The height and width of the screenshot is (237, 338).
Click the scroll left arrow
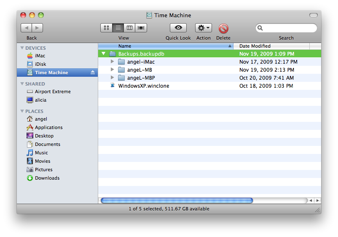coord(311,201)
